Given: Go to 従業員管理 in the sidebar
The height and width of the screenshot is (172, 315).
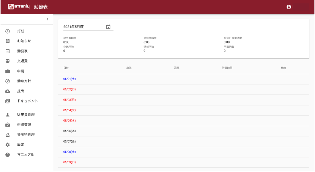Looking at the screenshot, I should pos(26,115).
